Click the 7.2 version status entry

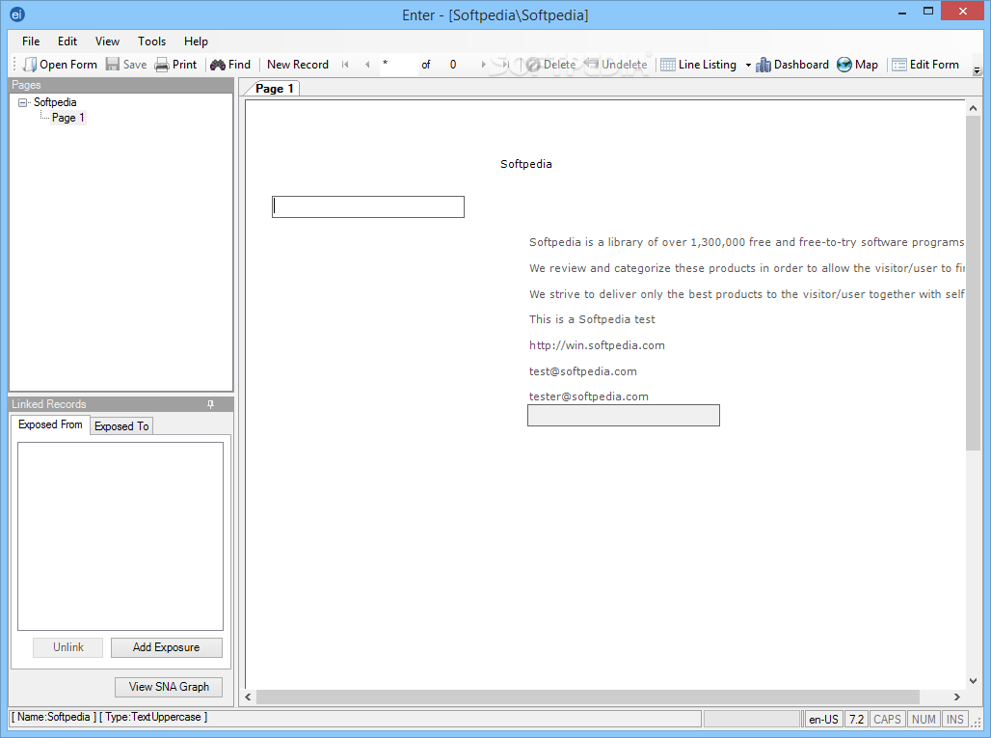(856, 719)
